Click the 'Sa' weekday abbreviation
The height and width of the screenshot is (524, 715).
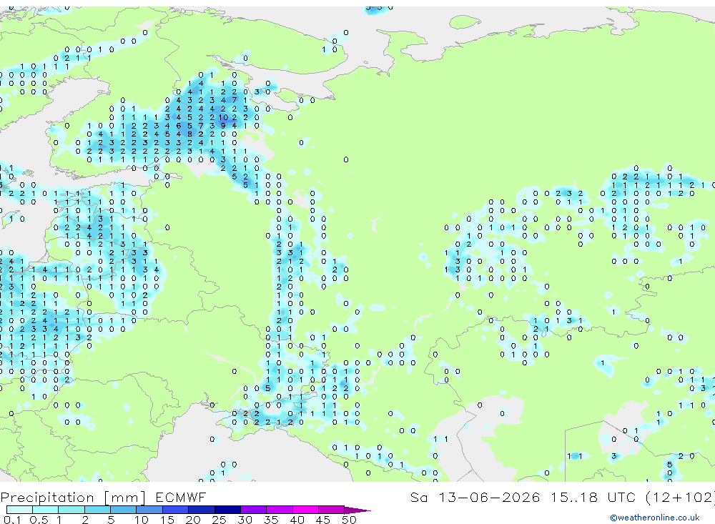pos(419,497)
